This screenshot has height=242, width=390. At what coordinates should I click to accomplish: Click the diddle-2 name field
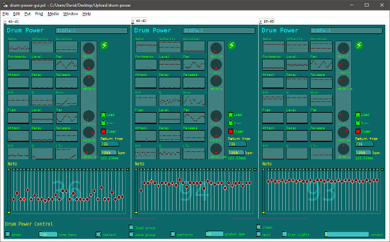click(x=219, y=31)
